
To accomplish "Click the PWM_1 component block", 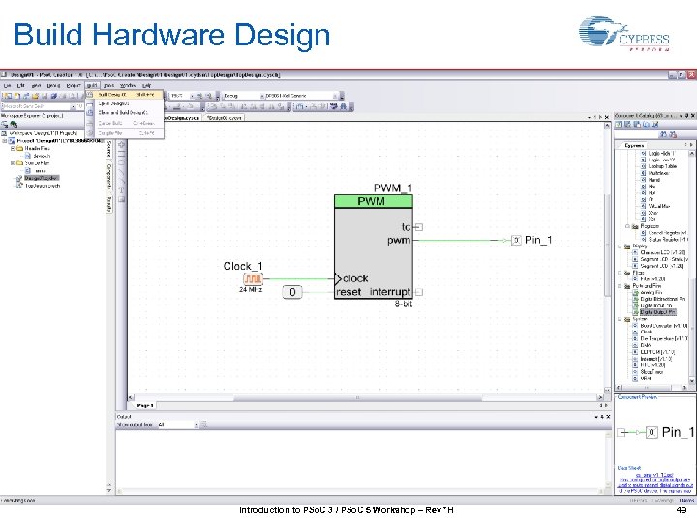I will coord(374,246).
